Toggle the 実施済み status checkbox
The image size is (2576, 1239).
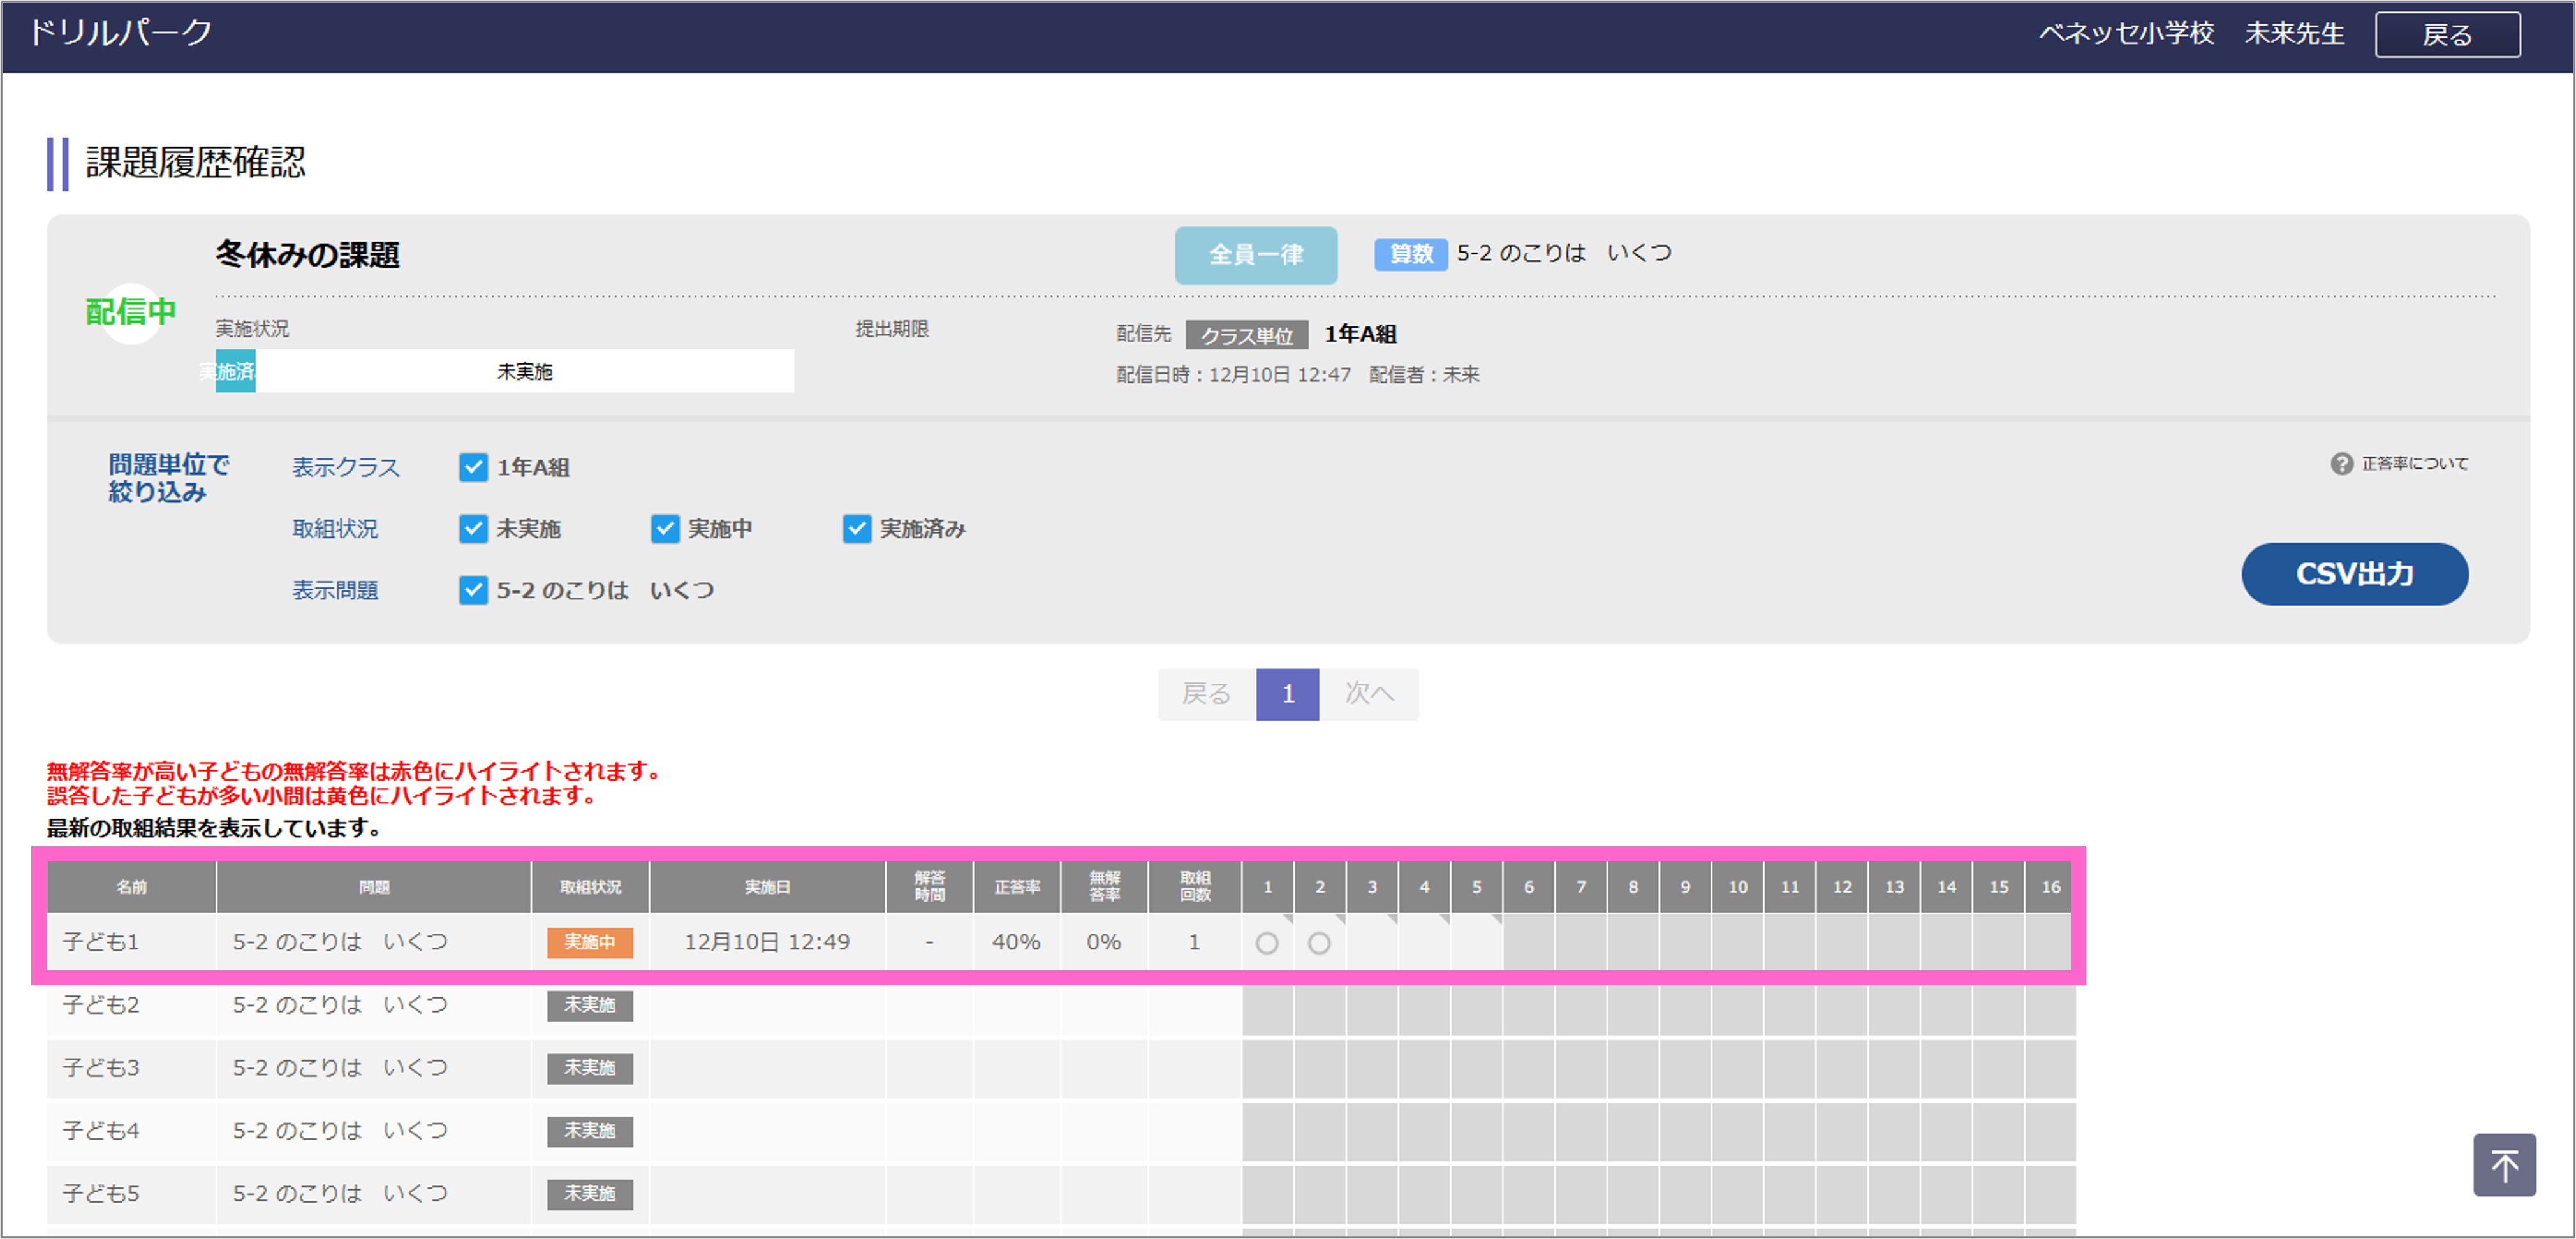tap(857, 528)
